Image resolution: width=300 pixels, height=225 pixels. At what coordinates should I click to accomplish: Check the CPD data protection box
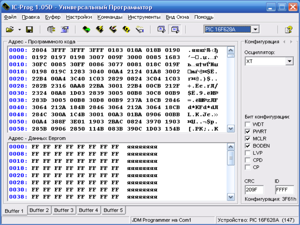[x=247, y=160]
